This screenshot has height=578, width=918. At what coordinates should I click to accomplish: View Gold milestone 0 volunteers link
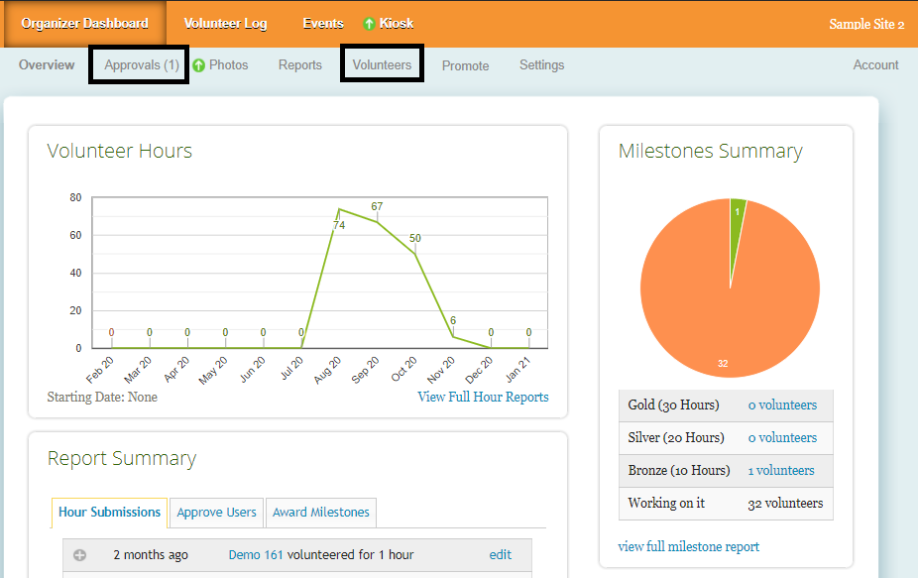click(x=782, y=405)
